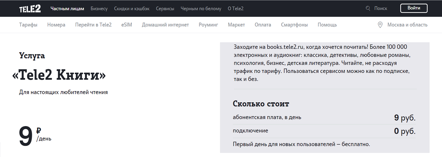Open the eSIM section
The image size is (442, 157).
[127, 25]
